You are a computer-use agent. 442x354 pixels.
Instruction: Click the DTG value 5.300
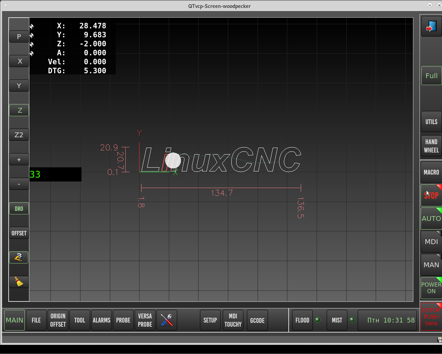(95, 71)
